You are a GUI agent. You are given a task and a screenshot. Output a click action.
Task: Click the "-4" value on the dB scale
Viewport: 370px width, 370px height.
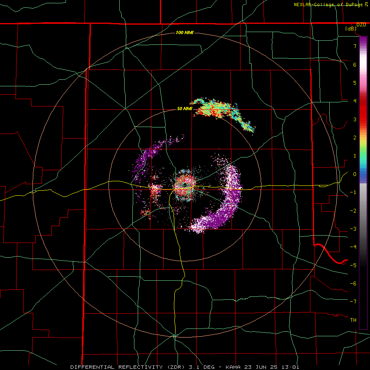(353, 247)
